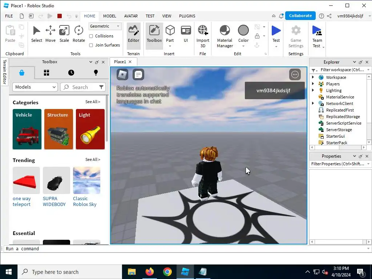This screenshot has width=372, height=279.
Task: Open the Terrain Editor
Action: 134,36
